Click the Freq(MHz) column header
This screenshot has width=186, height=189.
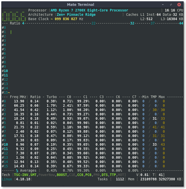[x=19, y=97]
